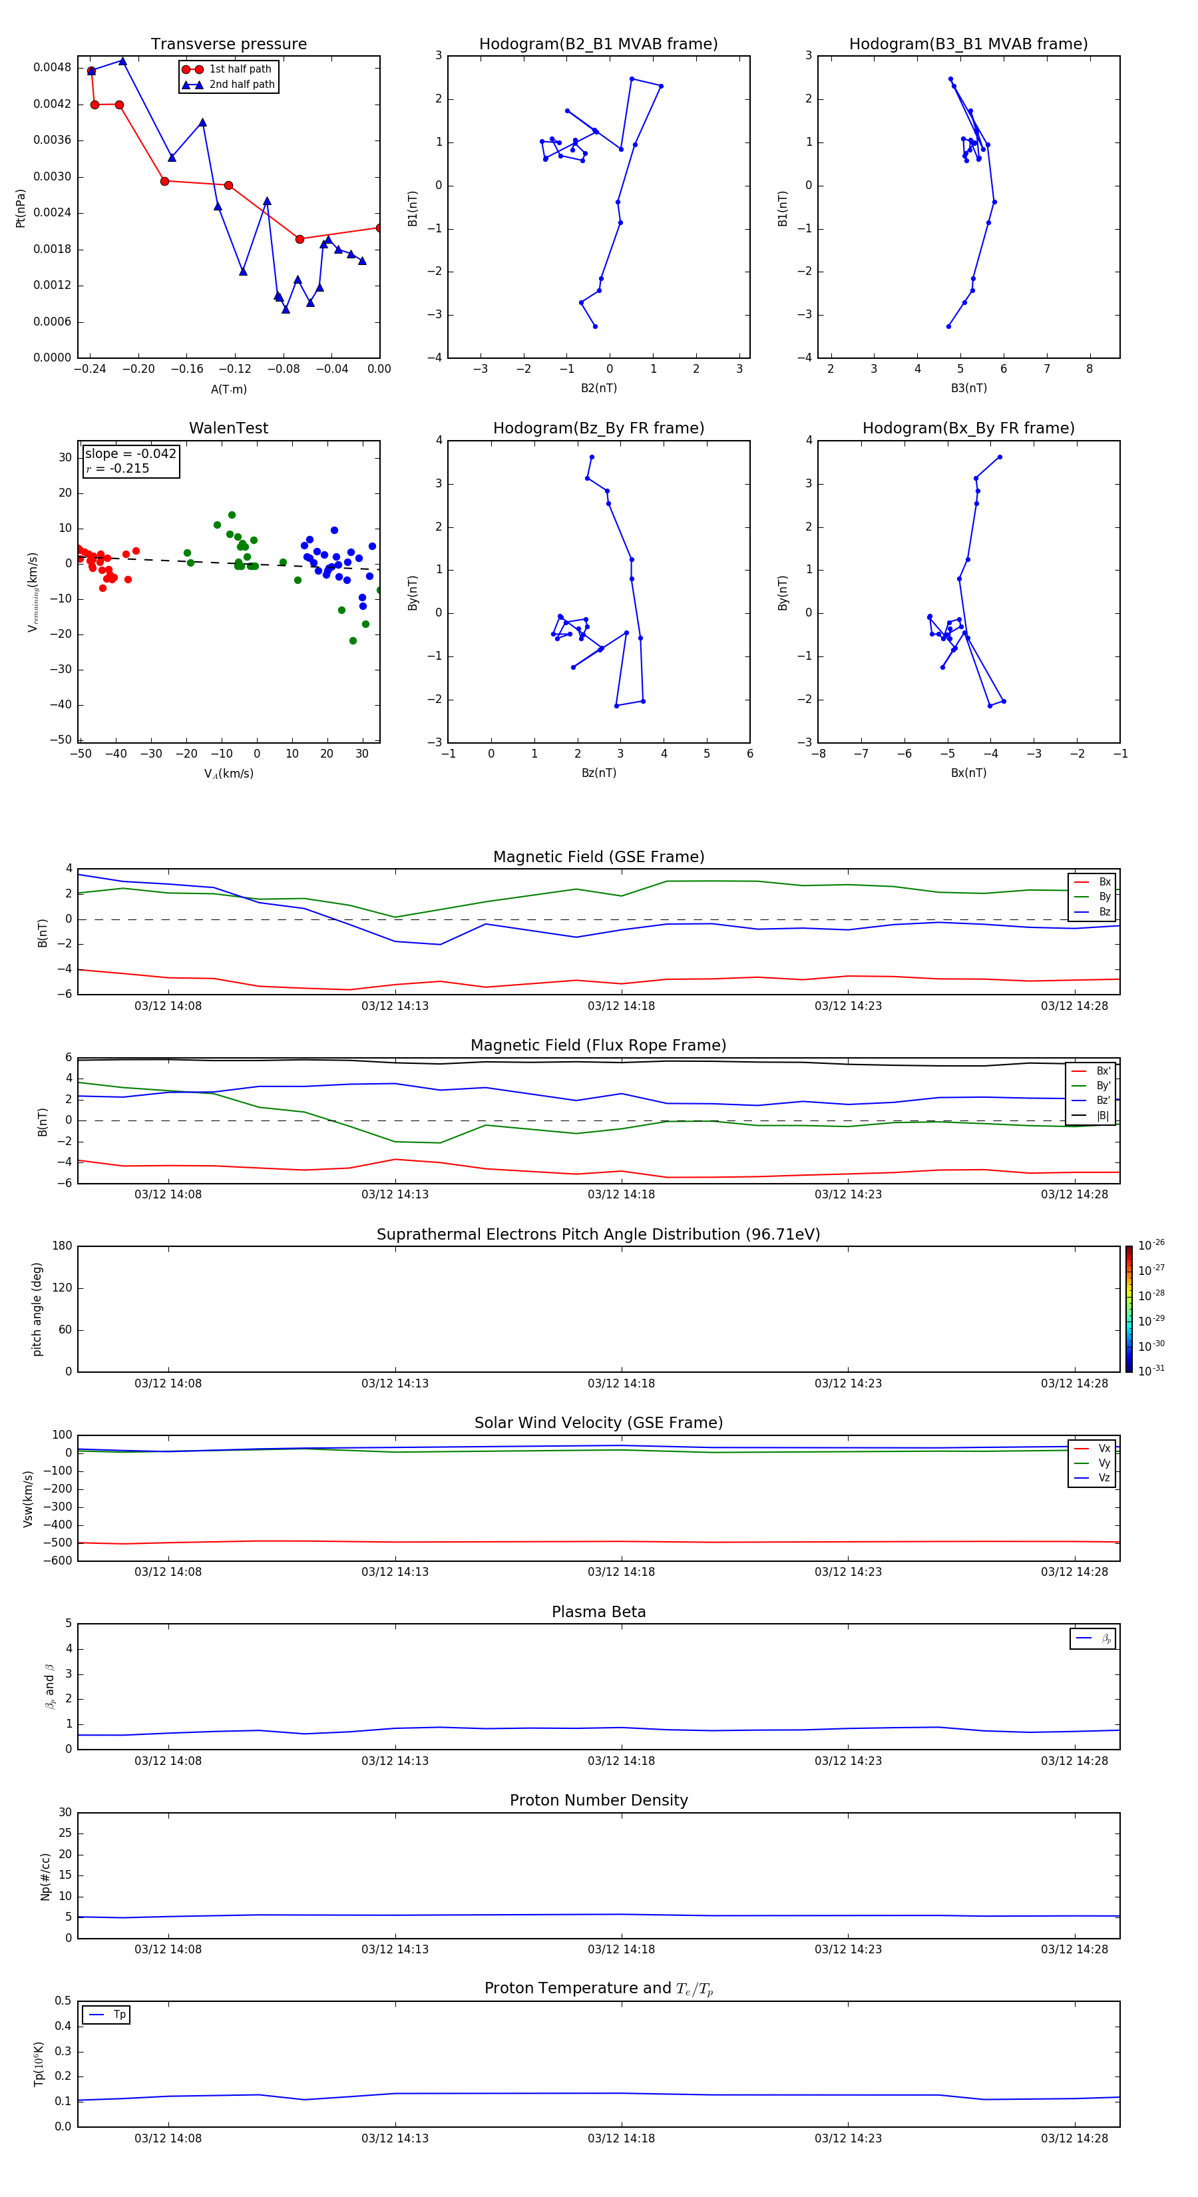Click the 'Tp(10^6K)' y-axis label
Image resolution: width=1198 pixels, height=2197 pixels.
[x=39, y=2064]
